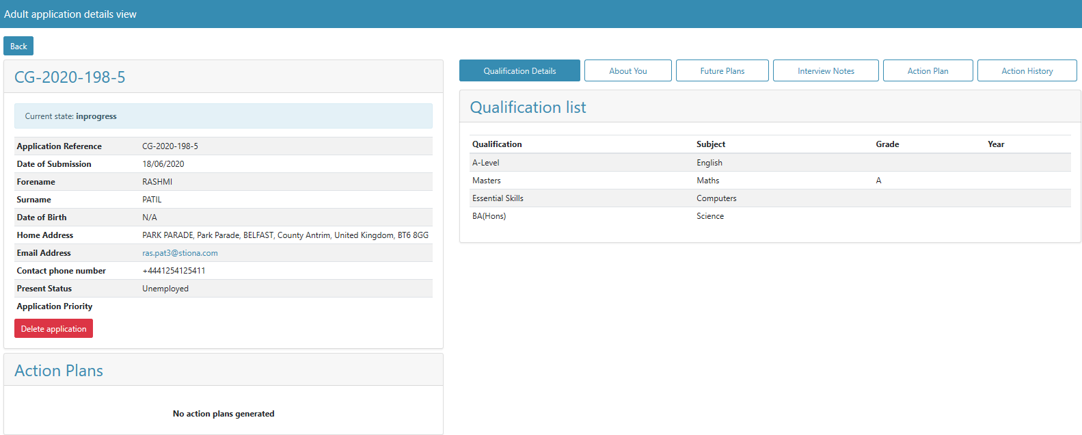The image size is (1082, 435).
Task: Click the Email Address label
Action: tap(44, 253)
